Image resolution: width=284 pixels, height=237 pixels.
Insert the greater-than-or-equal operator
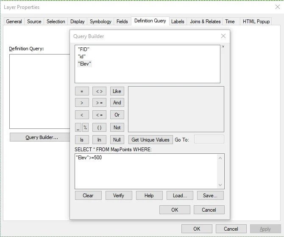click(x=99, y=103)
